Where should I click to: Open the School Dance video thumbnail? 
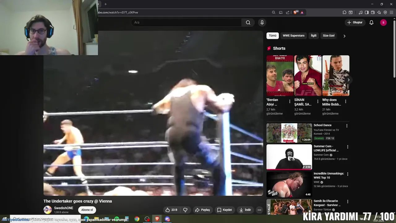pos(289,133)
